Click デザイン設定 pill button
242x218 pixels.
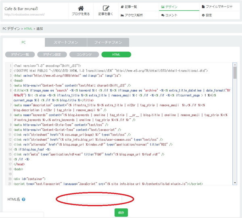tap(52, 55)
